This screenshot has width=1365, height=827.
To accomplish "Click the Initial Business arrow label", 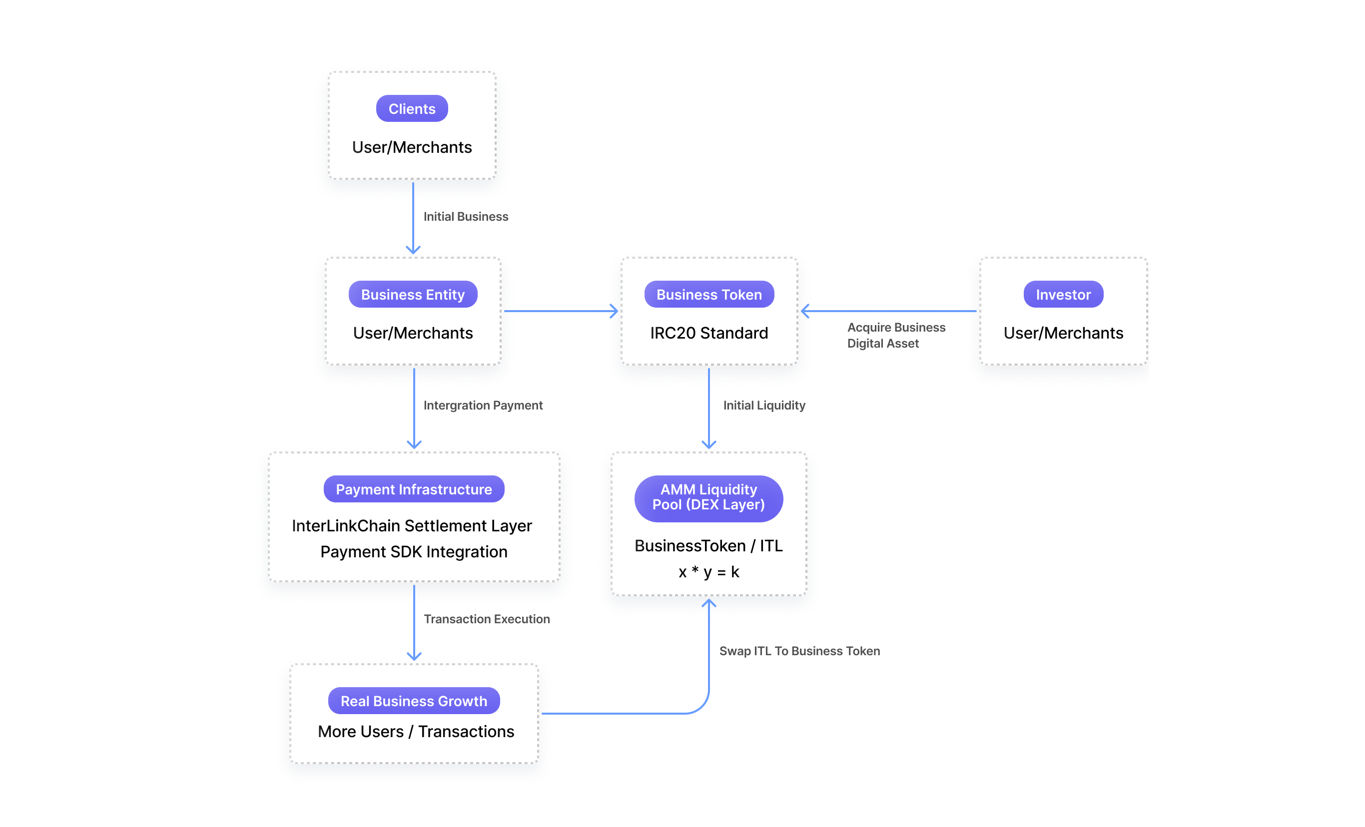I will (x=466, y=216).
